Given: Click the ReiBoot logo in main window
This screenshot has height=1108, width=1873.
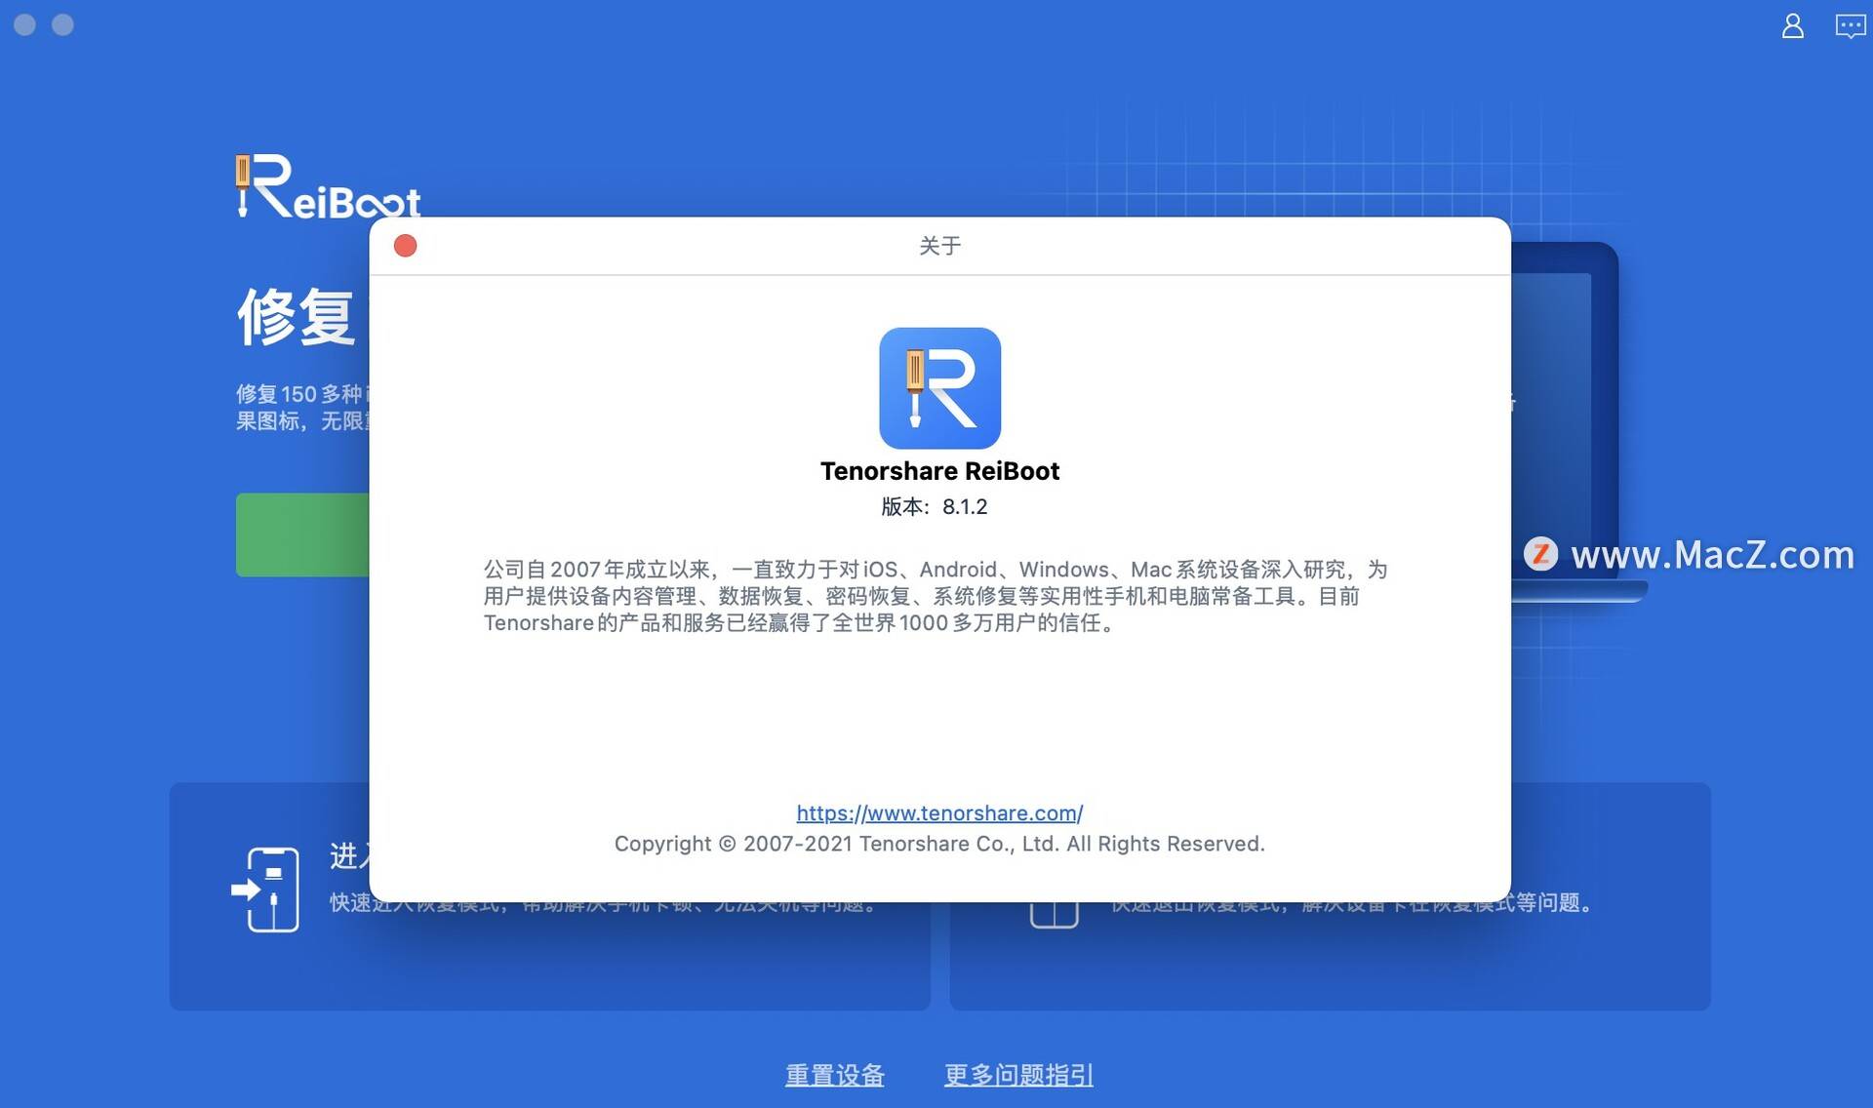Looking at the screenshot, I should (328, 185).
